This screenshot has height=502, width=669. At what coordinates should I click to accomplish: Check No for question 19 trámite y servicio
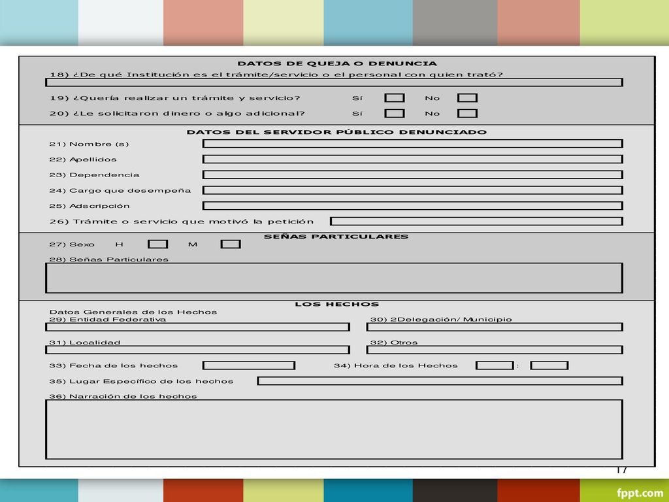(x=467, y=98)
